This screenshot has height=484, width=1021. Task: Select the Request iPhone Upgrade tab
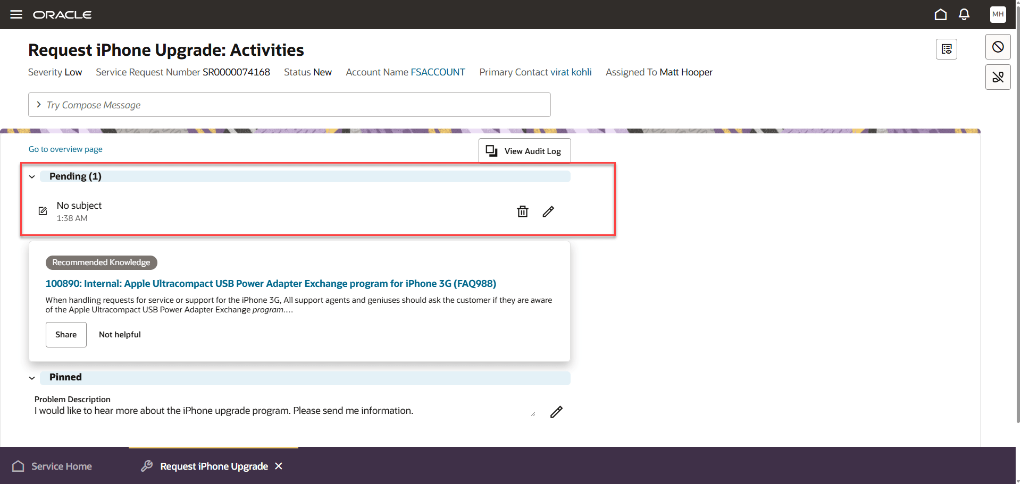(214, 466)
